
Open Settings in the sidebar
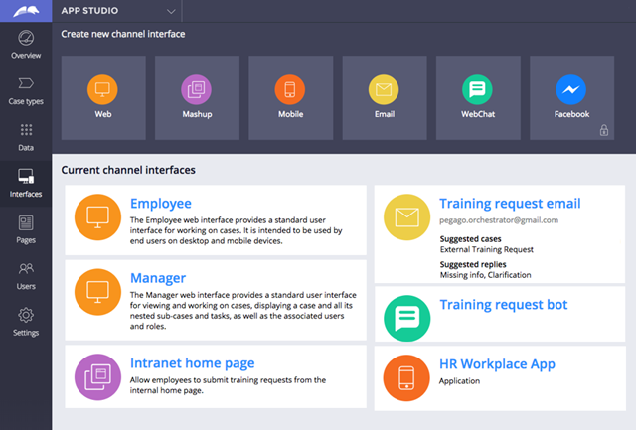26,321
